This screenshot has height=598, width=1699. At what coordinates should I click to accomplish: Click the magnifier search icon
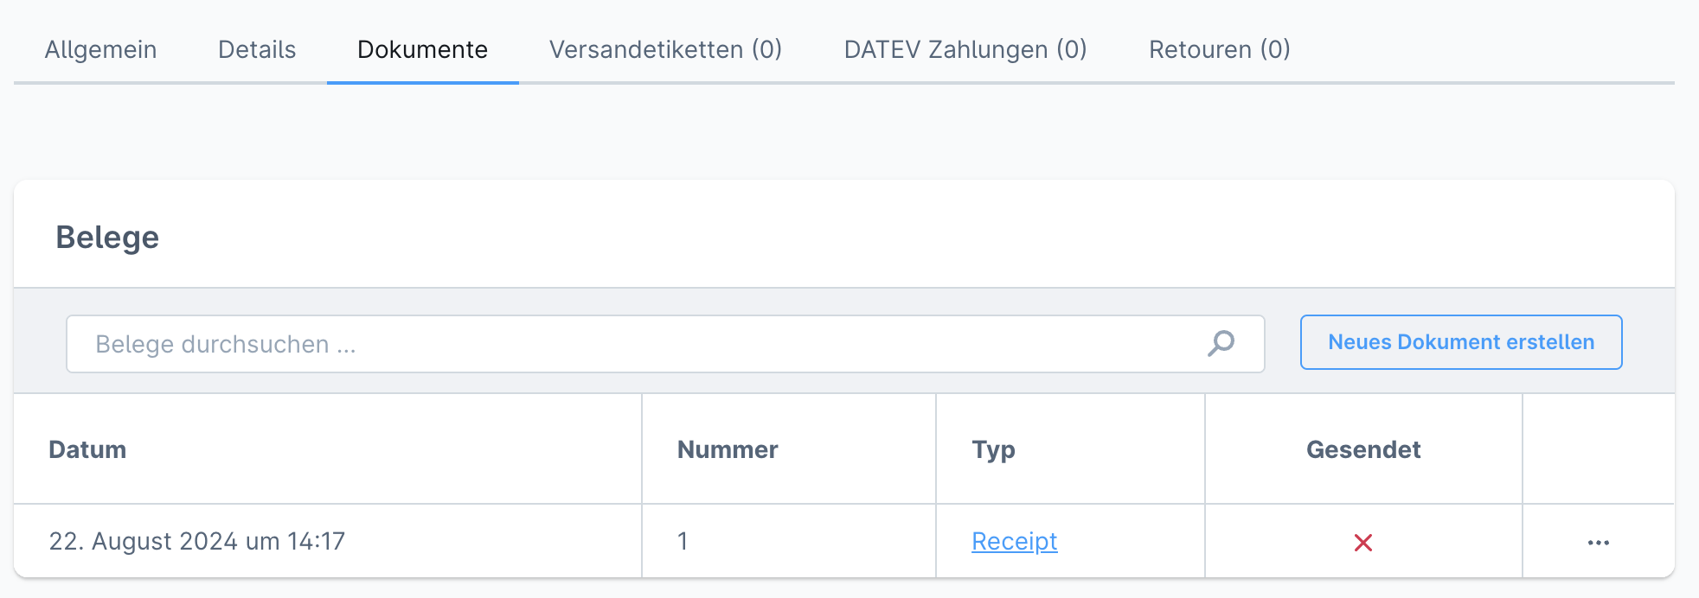pos(1221,344)
